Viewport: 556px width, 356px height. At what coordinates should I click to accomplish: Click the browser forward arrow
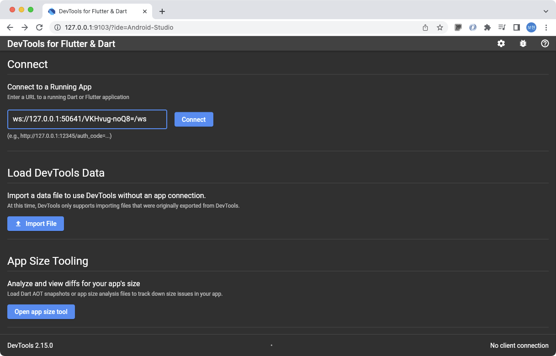pos(25,27)
